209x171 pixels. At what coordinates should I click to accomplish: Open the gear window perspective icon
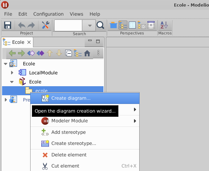point(151,25)
